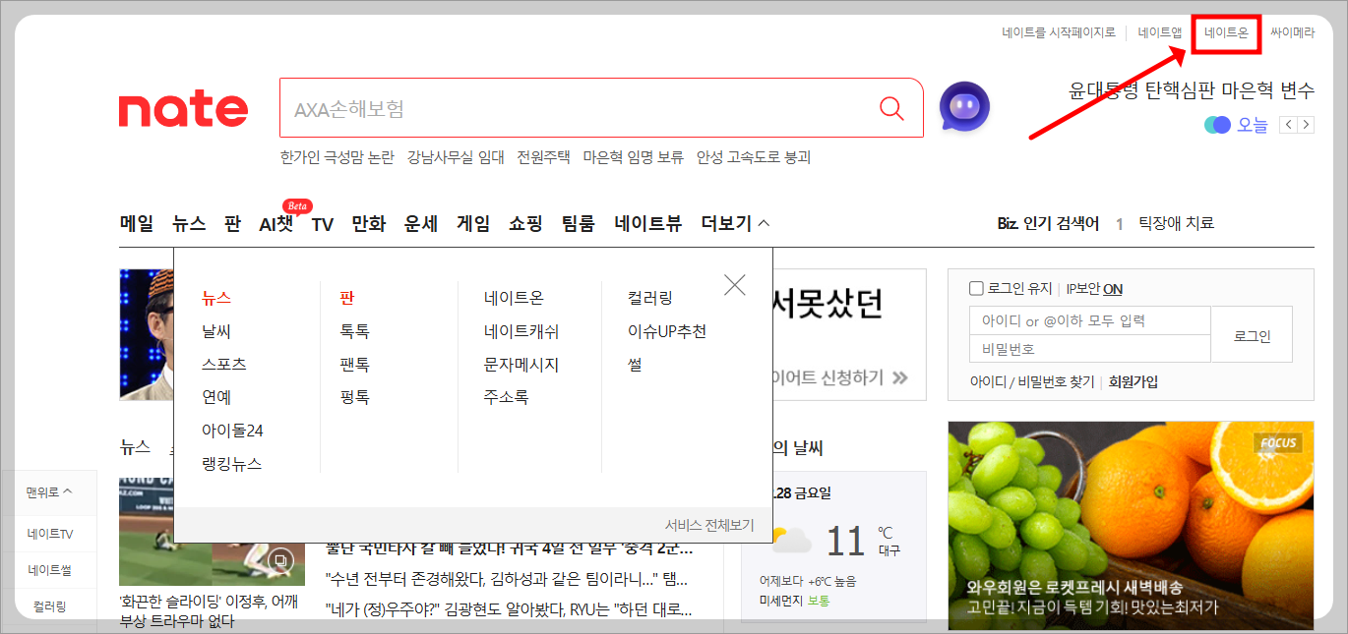The image size is (1348, 634).
Task: Switch the blue toggle next to 오늘
Action: pos(1218,125)
